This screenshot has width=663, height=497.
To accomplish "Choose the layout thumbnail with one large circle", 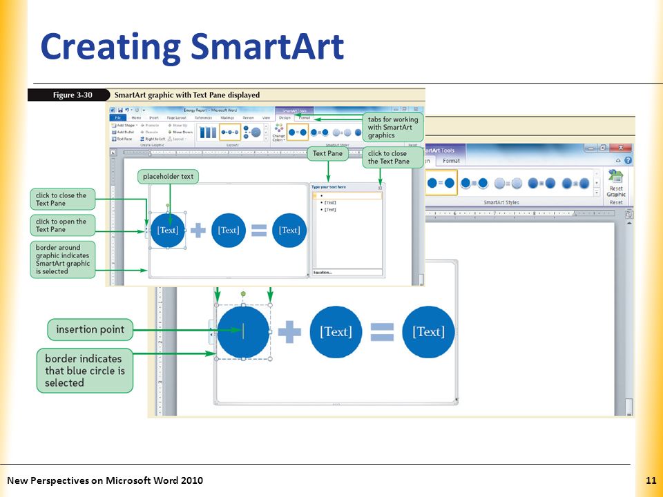I will (x=253, y=133).
